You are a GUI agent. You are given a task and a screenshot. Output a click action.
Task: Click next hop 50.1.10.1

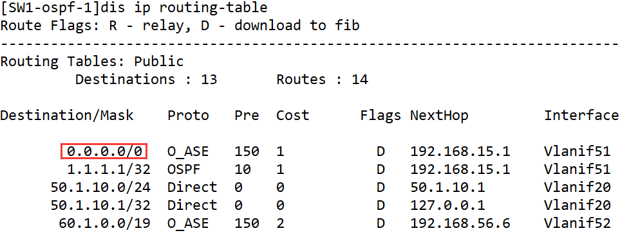pos(447,187)
